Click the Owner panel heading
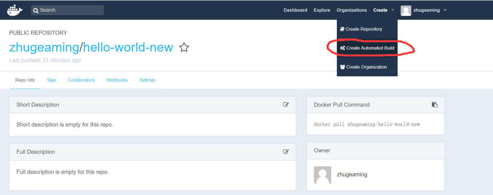Viewport: 493px width, 195px height. (322, 151)
